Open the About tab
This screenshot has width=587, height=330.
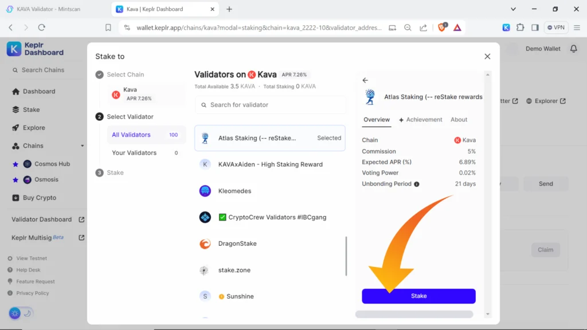(459, 120)
